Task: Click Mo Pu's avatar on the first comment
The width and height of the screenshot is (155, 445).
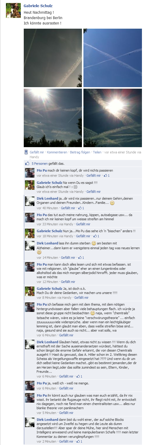Action: pos(30,173)
